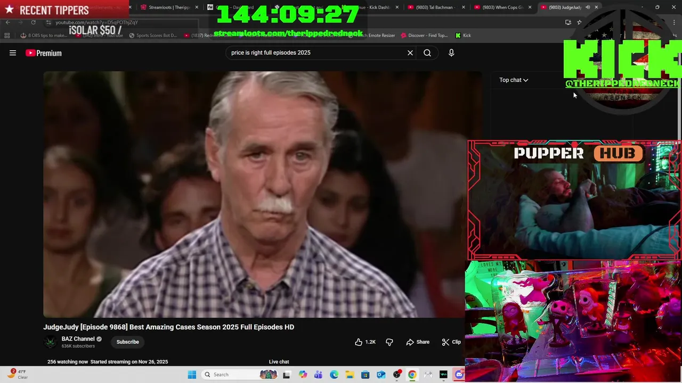The height and width of the screenshot is (383, 682).
Task: Expand the Top chat dropdown
Action: (514, 80)
